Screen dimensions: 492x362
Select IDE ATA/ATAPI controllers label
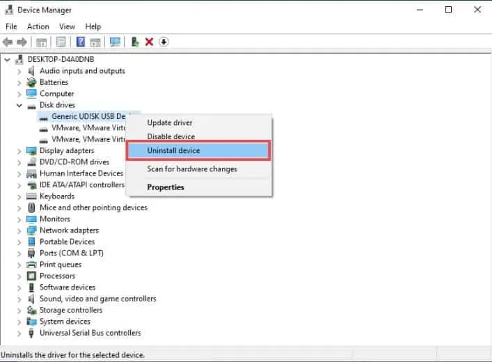click(x=82, y=185)
